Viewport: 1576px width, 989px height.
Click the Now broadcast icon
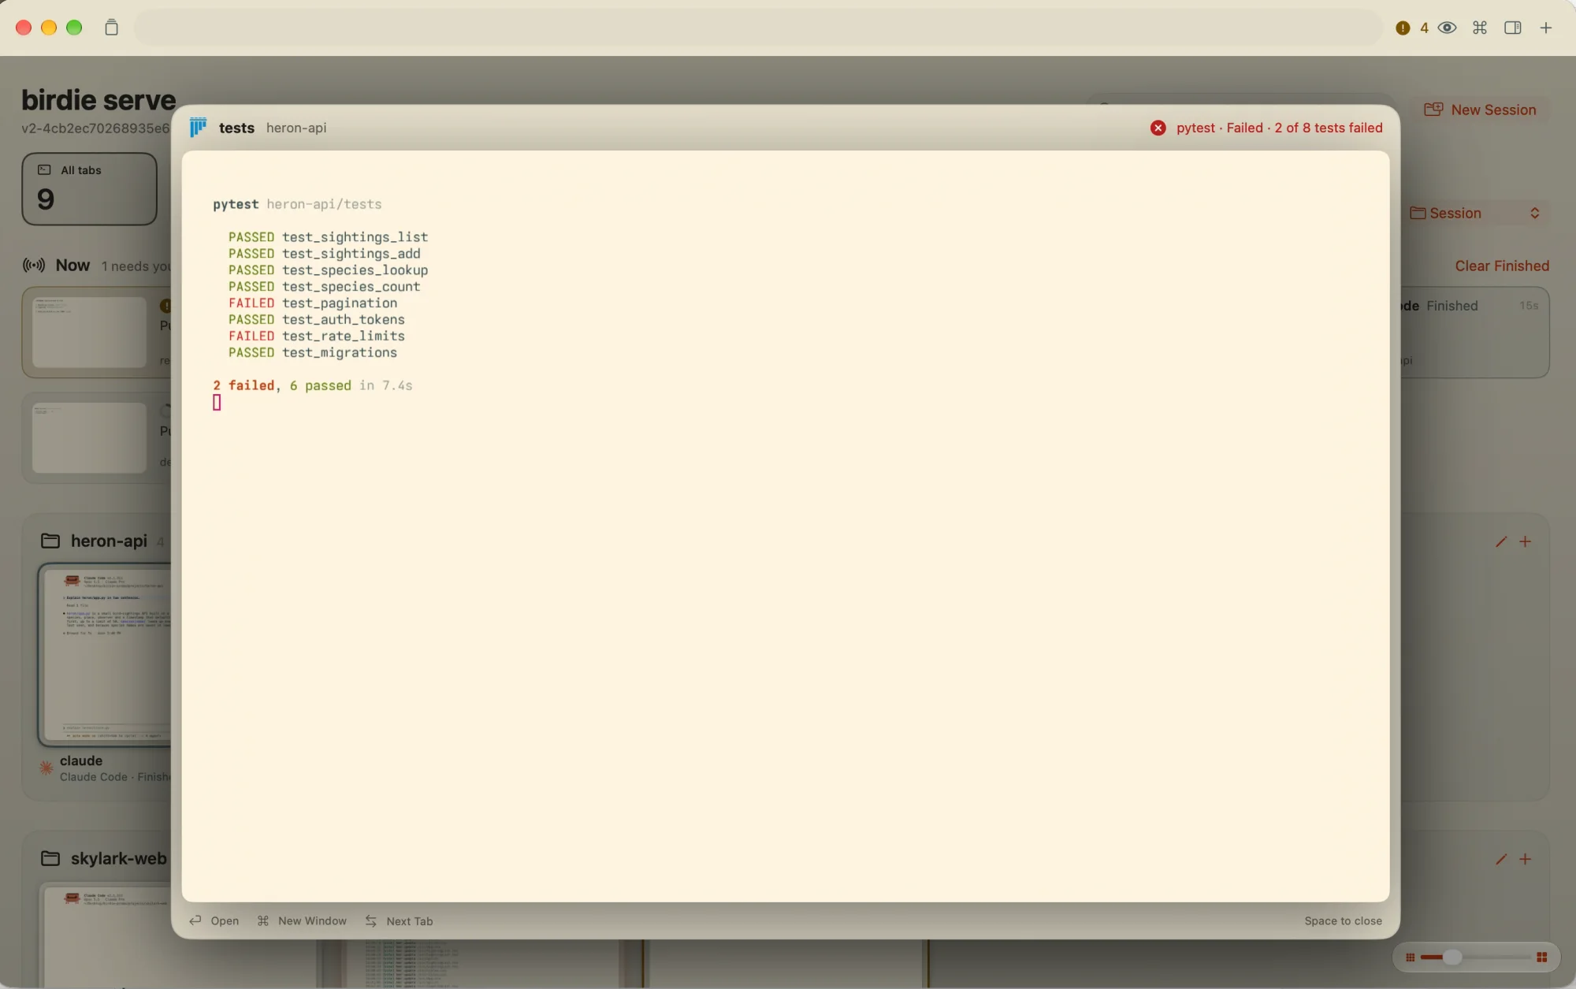(x=34, y=266)
